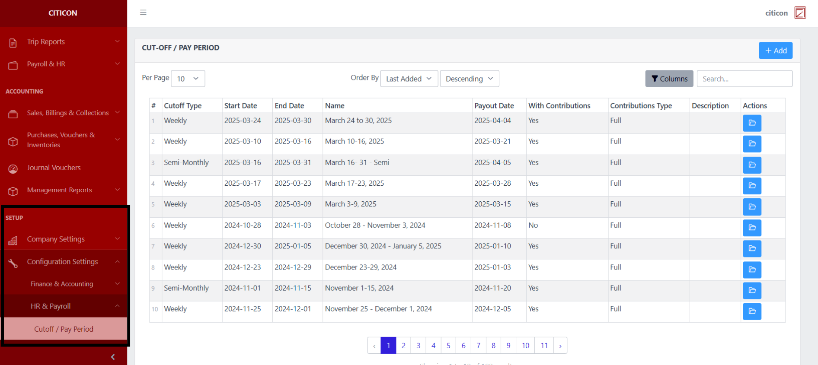The width and height of the screenshot is (818, 365).
Task: Open the citicon user profile icon
Action: pyautogui.click(x=800, y=13)
